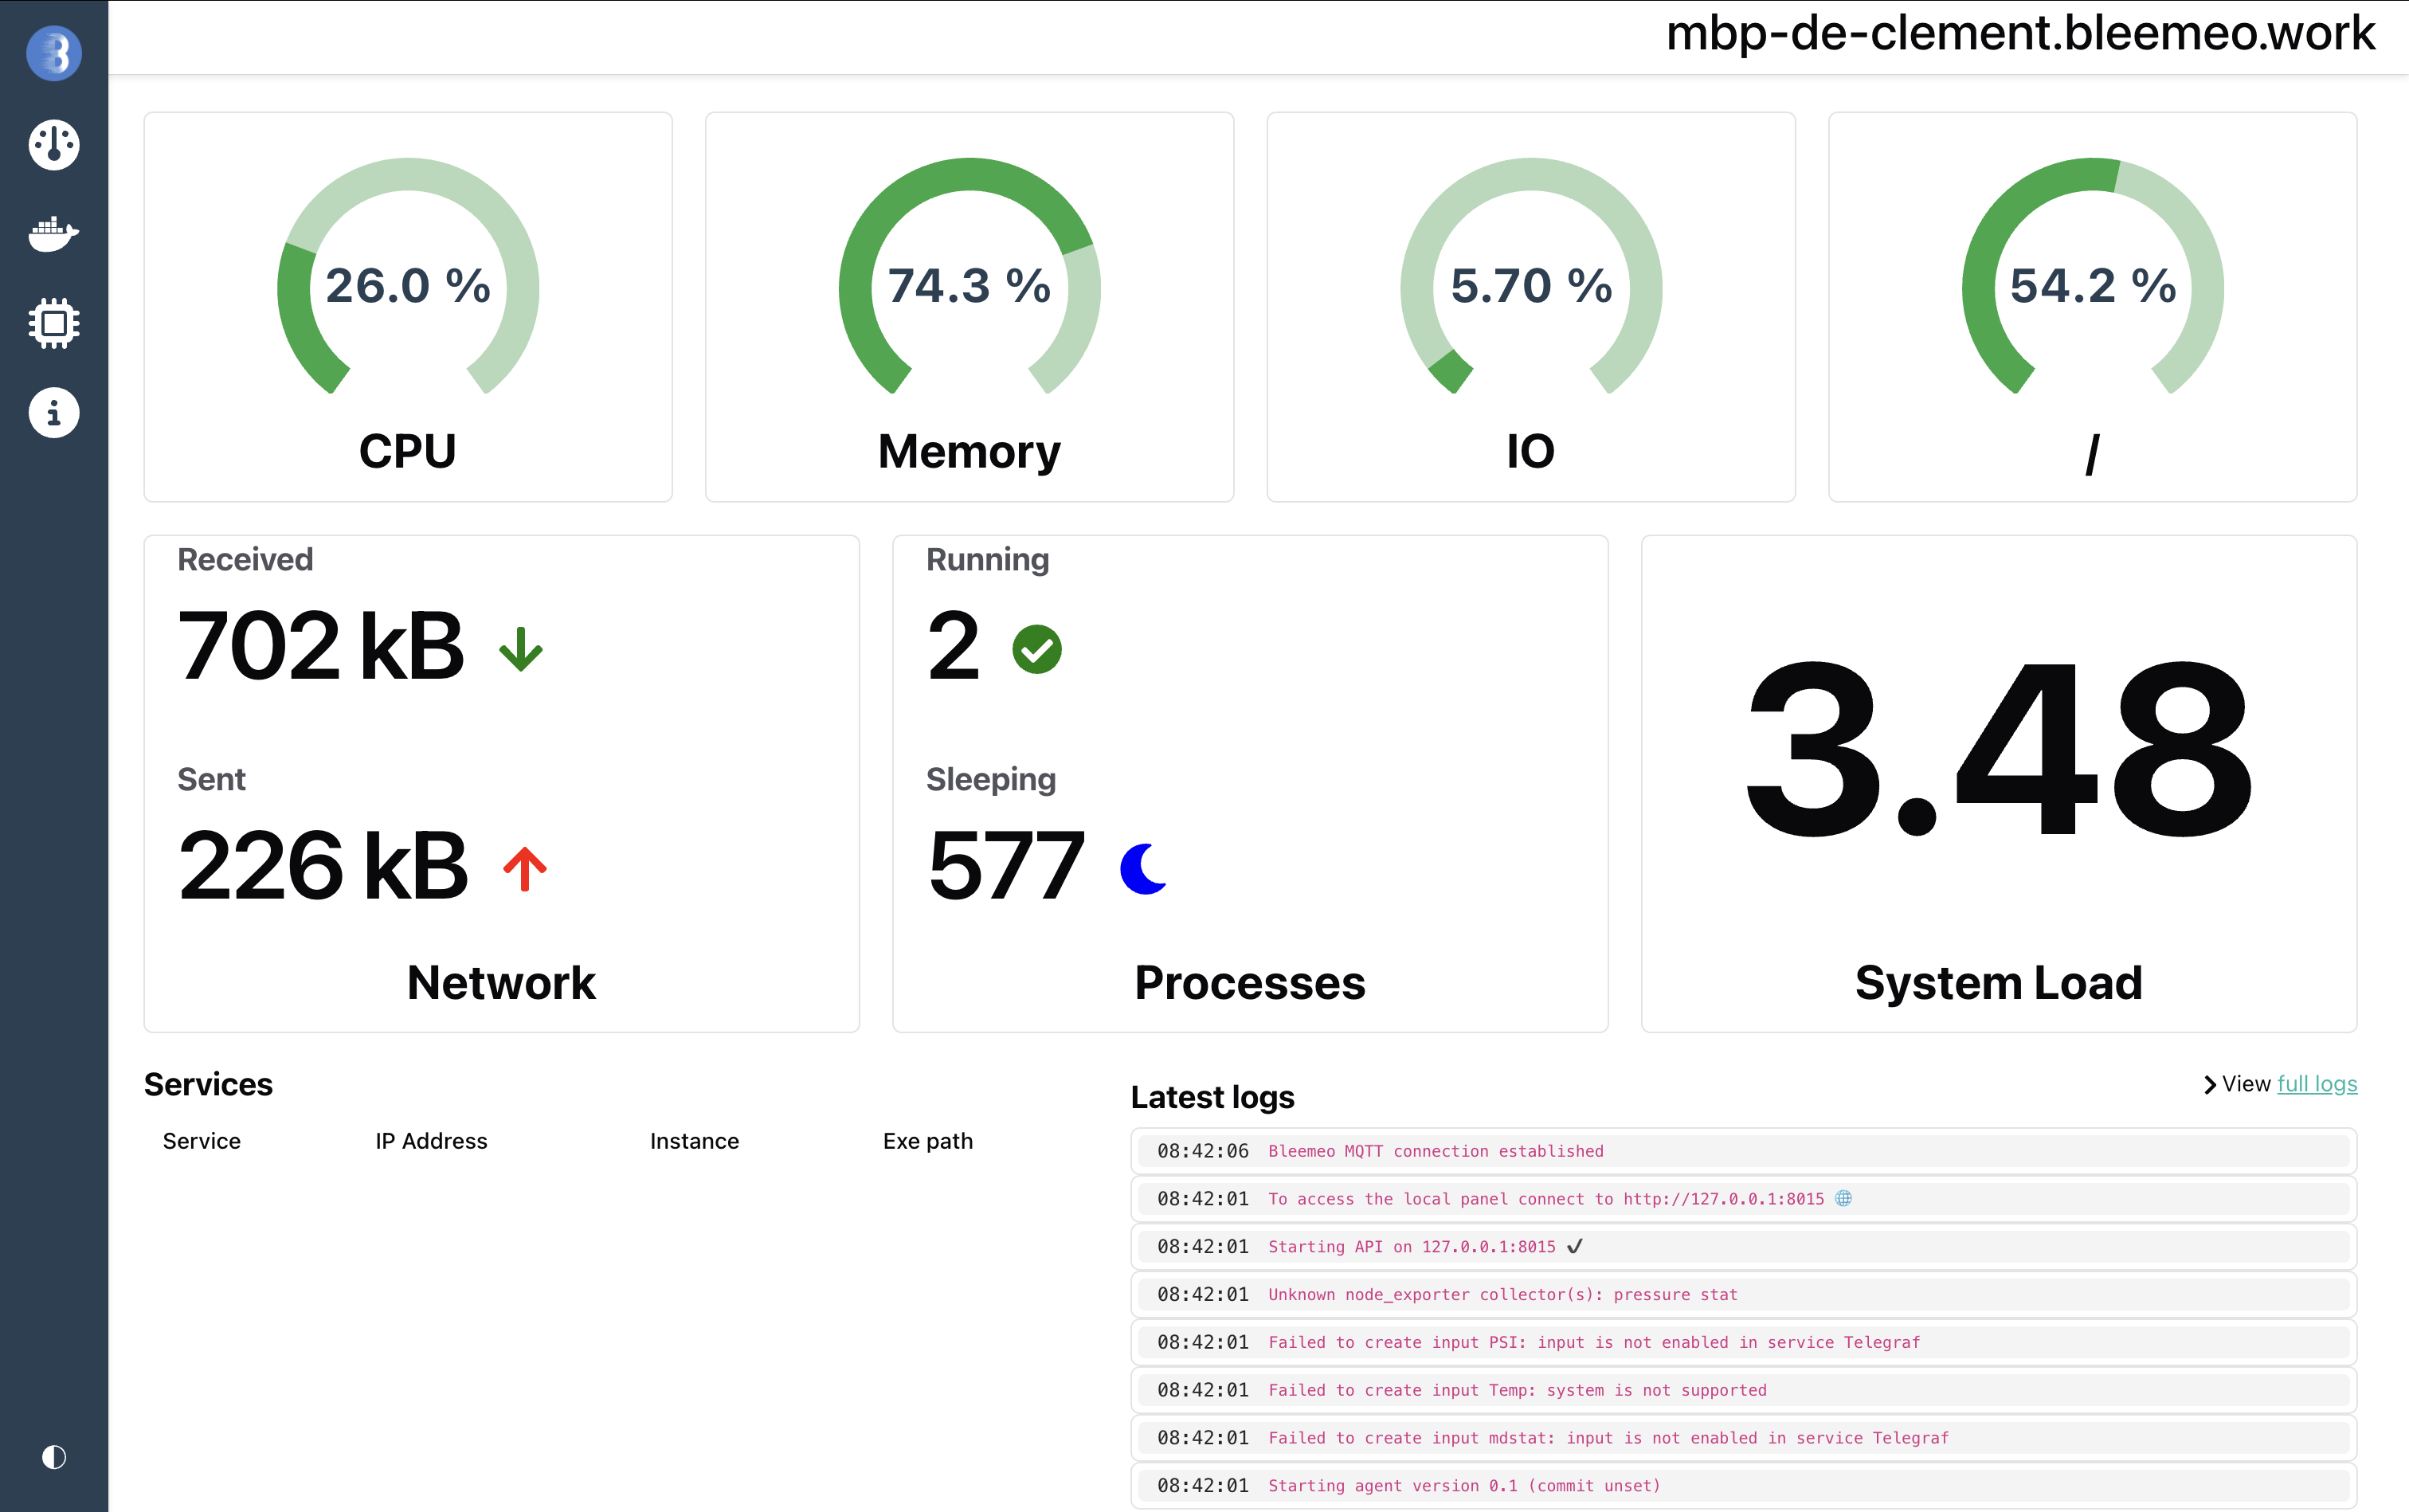Click the CPU gauge widget
Image resolution: width=2409 pixels, height=1512 pixels.
coord(408,306)
